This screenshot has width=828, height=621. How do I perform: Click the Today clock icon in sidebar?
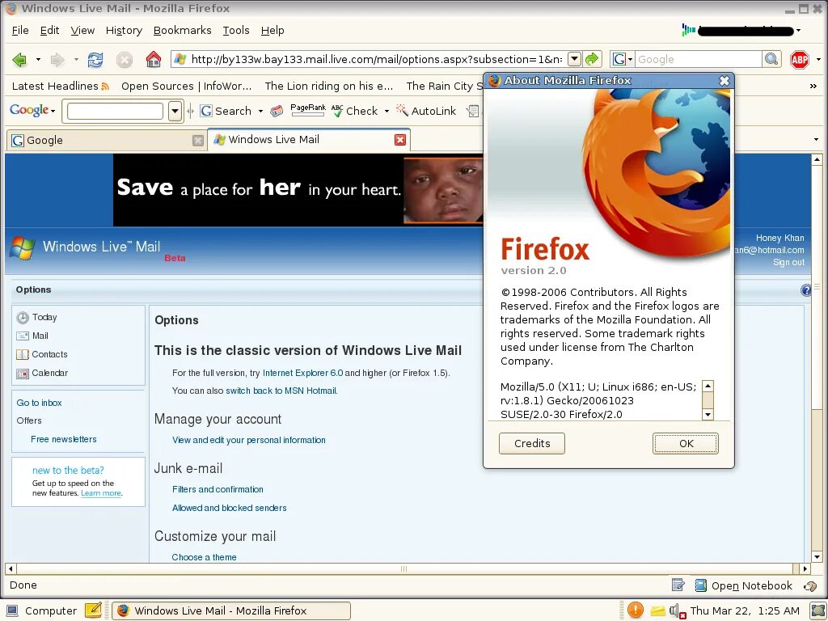23,317
